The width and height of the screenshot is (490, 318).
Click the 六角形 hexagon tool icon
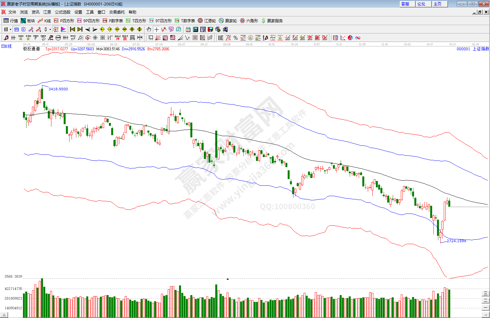249,21
